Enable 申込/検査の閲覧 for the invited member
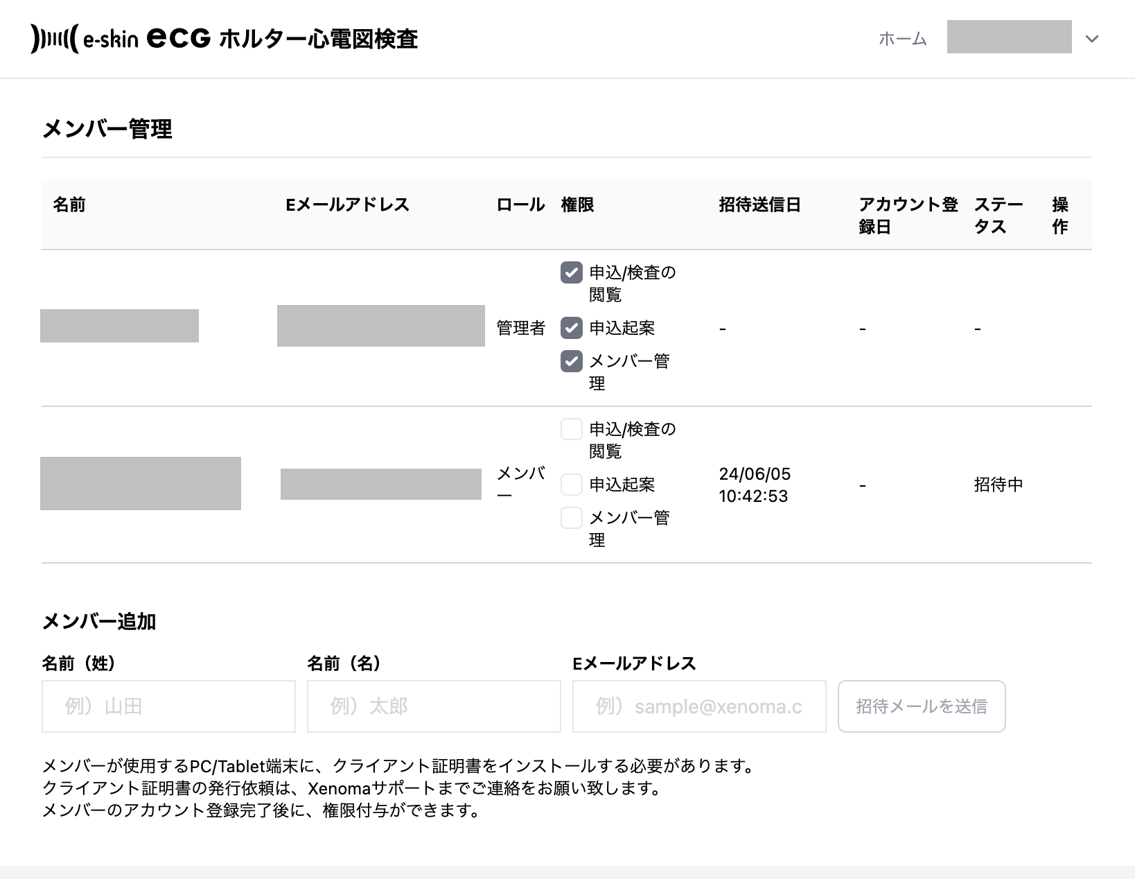The image size is (1135, 879). [571, 429]
